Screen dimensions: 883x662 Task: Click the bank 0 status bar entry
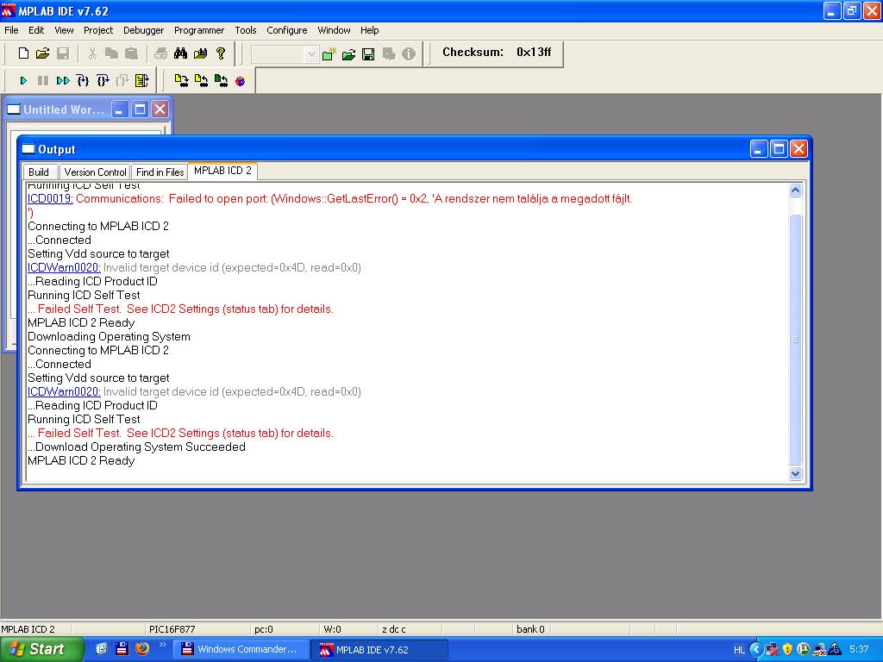pyautogui.click(x=530, y=629)
